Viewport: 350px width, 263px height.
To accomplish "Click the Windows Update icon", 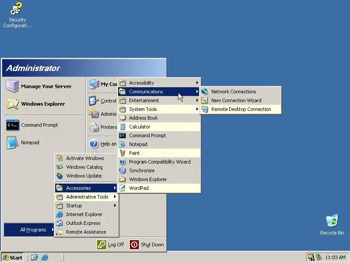I will (59, 176).
